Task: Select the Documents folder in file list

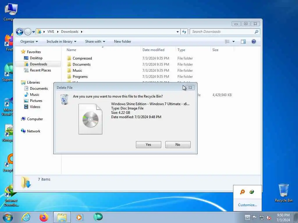Action: pos(81,64)
